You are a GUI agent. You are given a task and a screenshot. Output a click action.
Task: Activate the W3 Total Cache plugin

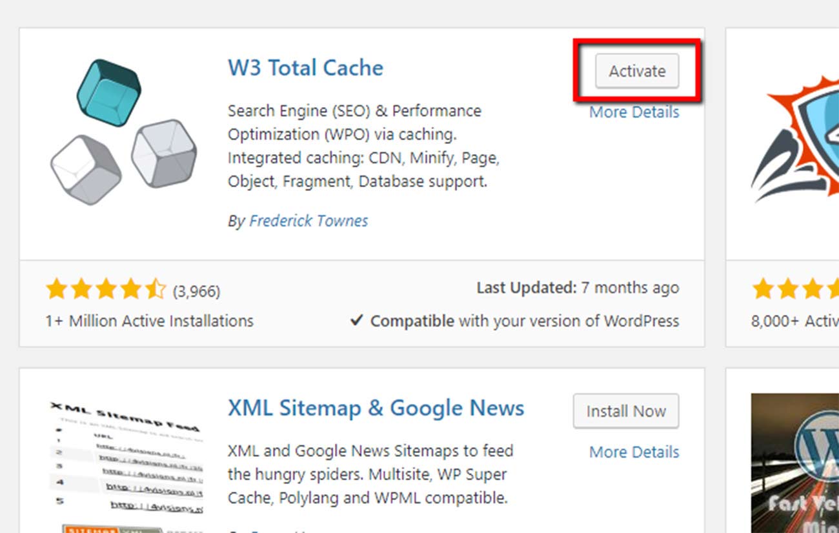point(636,71)
